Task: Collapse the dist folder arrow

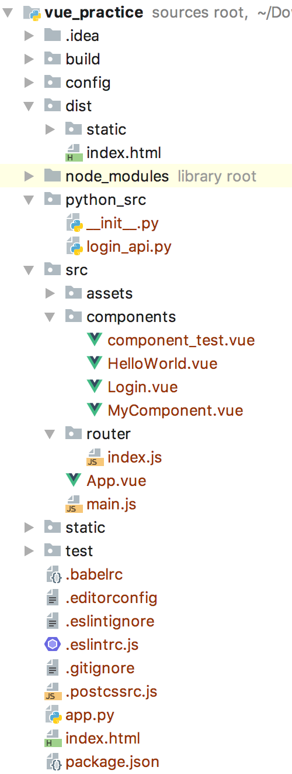Action: click(x=28, y=106)
